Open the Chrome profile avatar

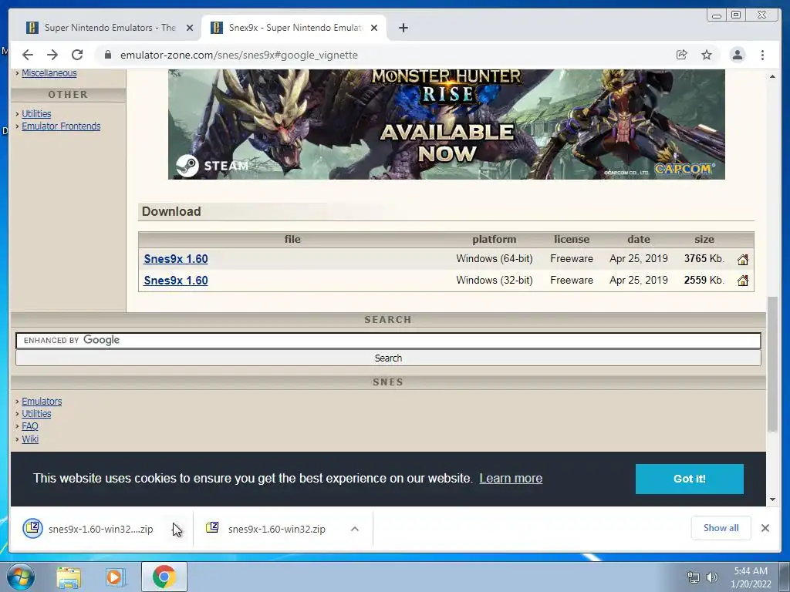[x=738, y=55]
